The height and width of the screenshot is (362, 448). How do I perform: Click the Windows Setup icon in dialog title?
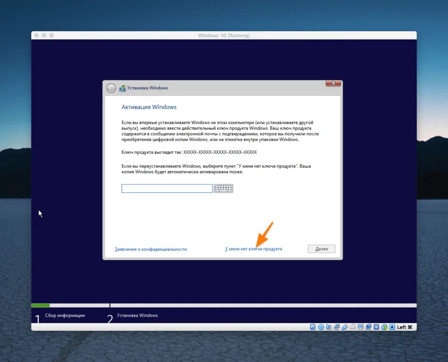pyautogui.click(x=122, y=88)
